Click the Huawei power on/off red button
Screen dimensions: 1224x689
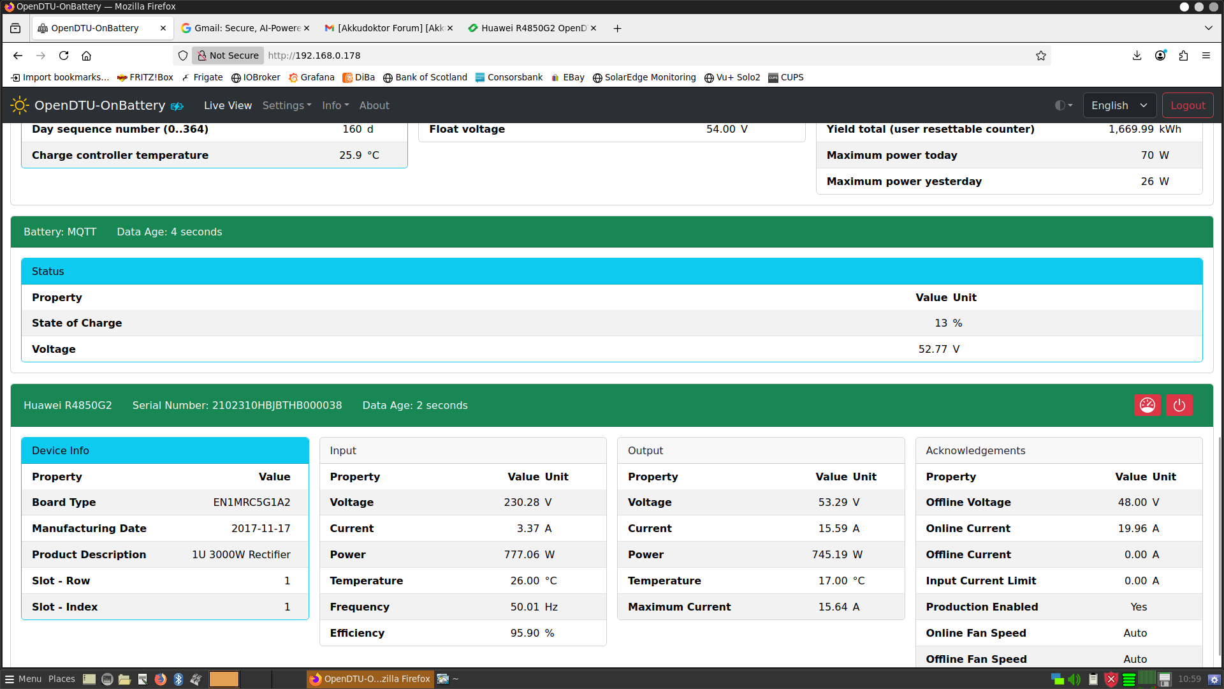(x=1179, y=406)
